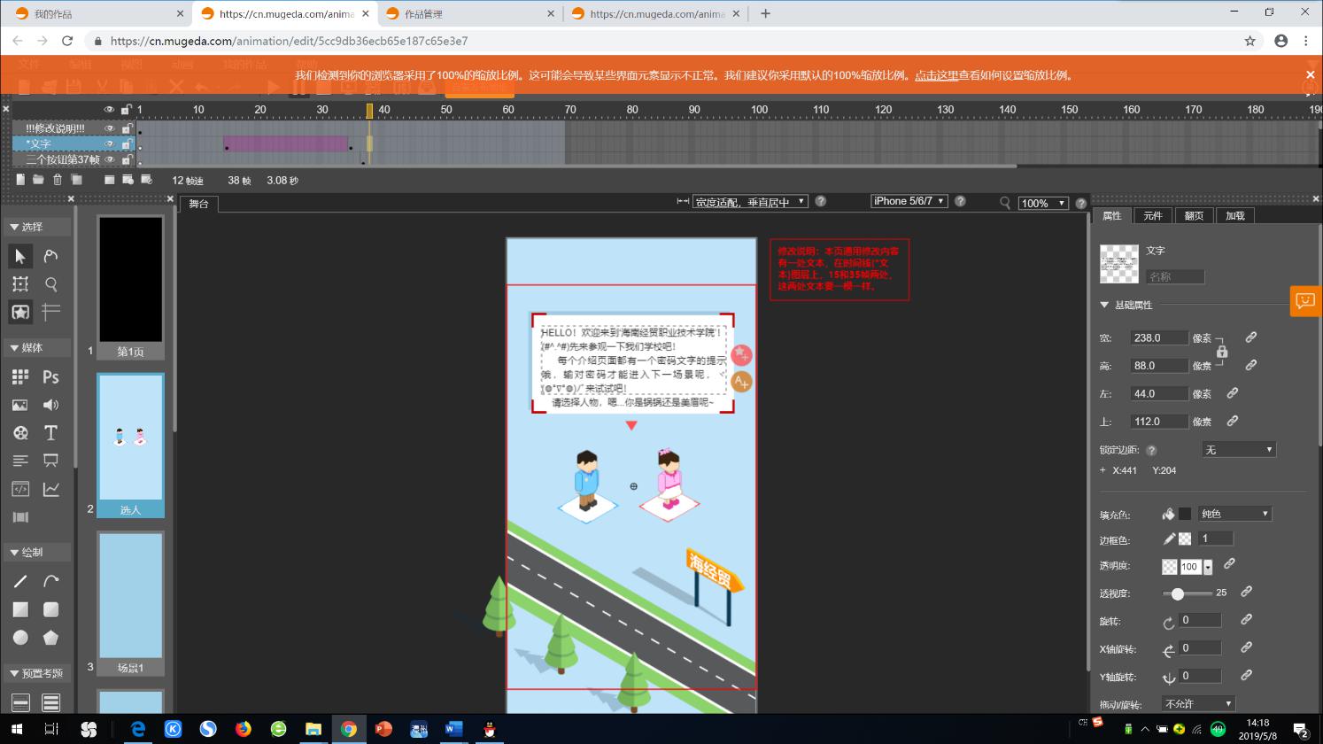The image size is (1323, 744).
Task: Pick the zoom magnifier tool
Action: 50,284
